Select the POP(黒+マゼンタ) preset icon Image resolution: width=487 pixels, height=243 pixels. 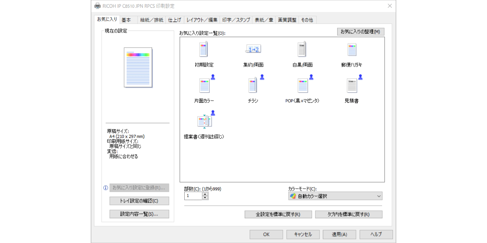pyautogui.click(x=302, y=86)
